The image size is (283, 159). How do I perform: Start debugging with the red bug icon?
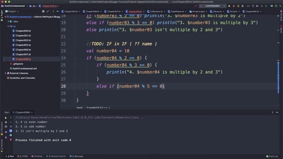(234, 6)
